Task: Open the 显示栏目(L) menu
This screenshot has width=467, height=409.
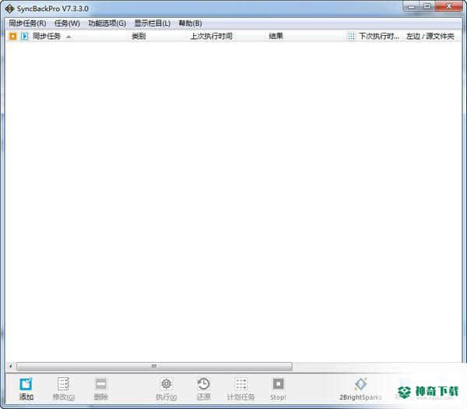Action: tap(153, 23)
